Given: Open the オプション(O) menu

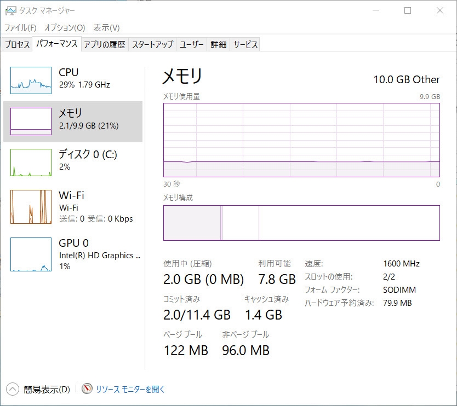Looking at the screenshot, I should click(65, 28).
